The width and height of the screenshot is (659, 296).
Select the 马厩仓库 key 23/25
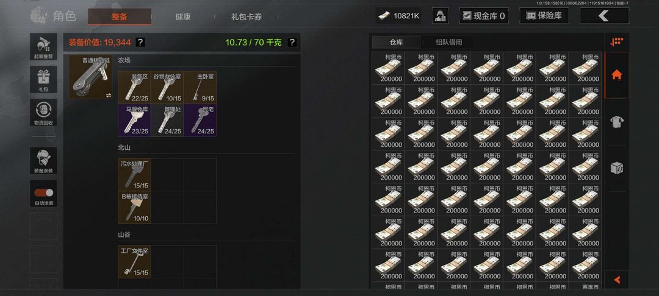(134, 121)
